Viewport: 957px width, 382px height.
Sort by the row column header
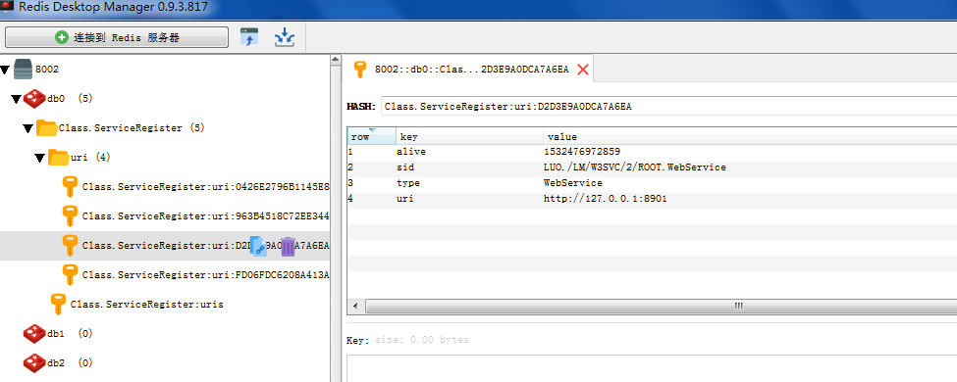click(x=371, y=136)
